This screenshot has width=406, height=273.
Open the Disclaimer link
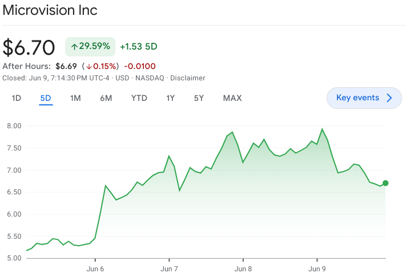tap(187, 78)
